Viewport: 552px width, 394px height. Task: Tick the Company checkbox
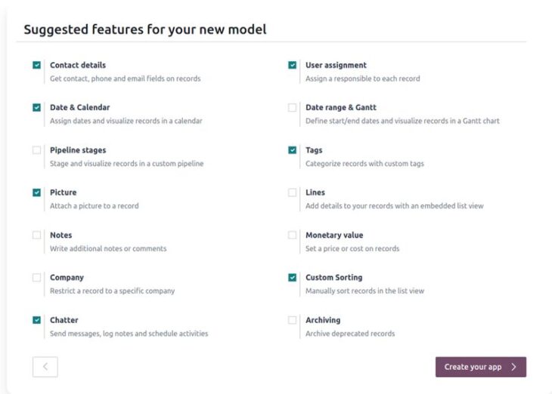pos(37,278)
